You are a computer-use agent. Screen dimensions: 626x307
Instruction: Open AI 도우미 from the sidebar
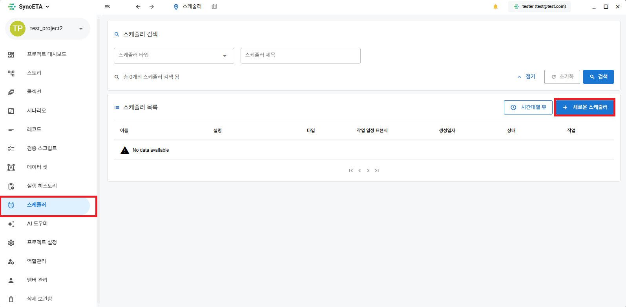(37, 223)
